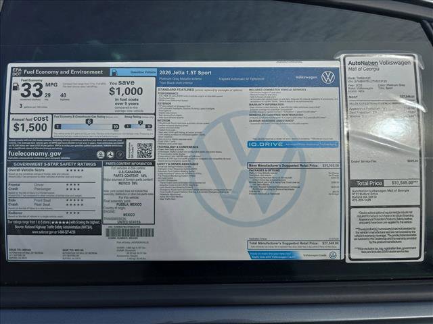Click Government 5-Star Safety Ratings heading
Viewport: 433px width, 324px height.
tap(55, 164)
